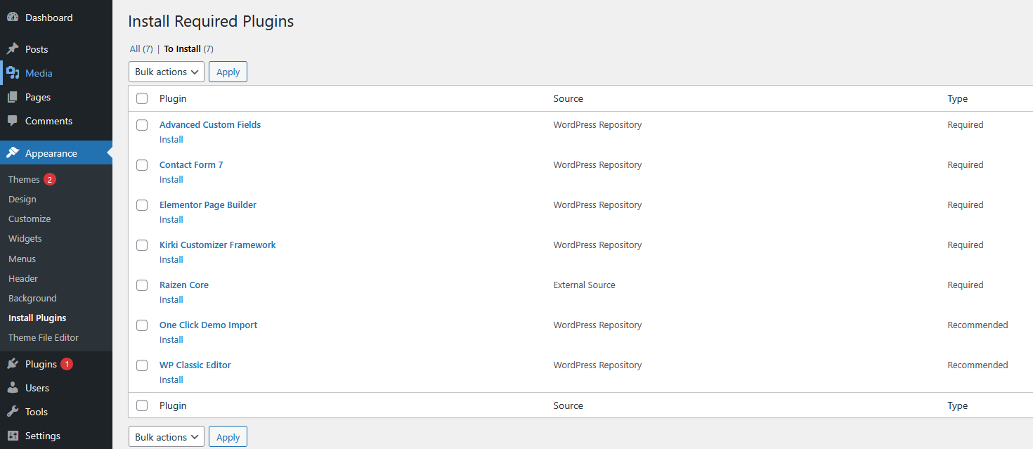Screen dimensions: 1033x449
Task: Toggle select-all checkbox in table header
Action: [142, 98]
